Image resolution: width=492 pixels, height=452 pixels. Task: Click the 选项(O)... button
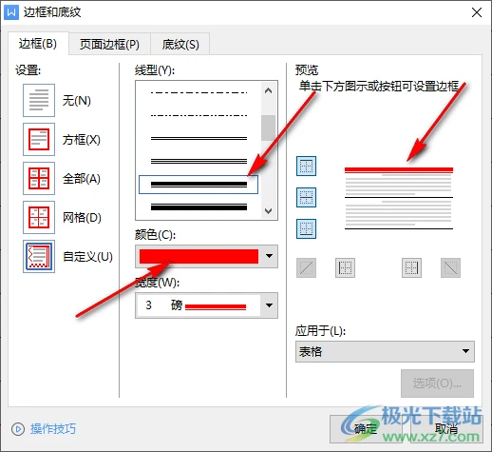coord(437,383)
